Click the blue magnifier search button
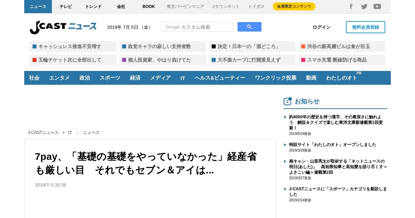Screen dimensions: 415x218 pos(249,27)
